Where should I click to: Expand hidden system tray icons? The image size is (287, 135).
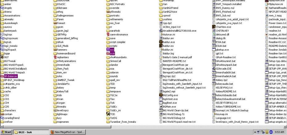[x=255, y=132]
